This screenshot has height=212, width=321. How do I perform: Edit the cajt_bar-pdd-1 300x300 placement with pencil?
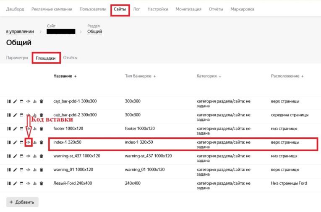click(15, 101)
